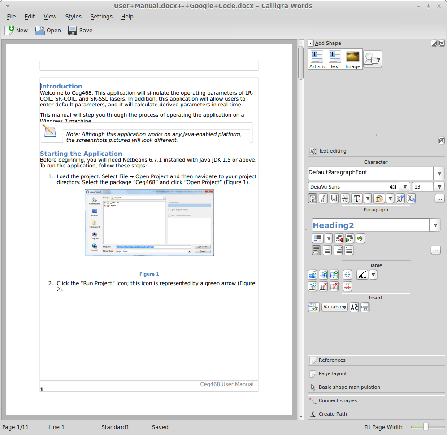Screen dimensions: 447x435
Task: Select the Artistic text shape
Action: [x=317, y=59]
